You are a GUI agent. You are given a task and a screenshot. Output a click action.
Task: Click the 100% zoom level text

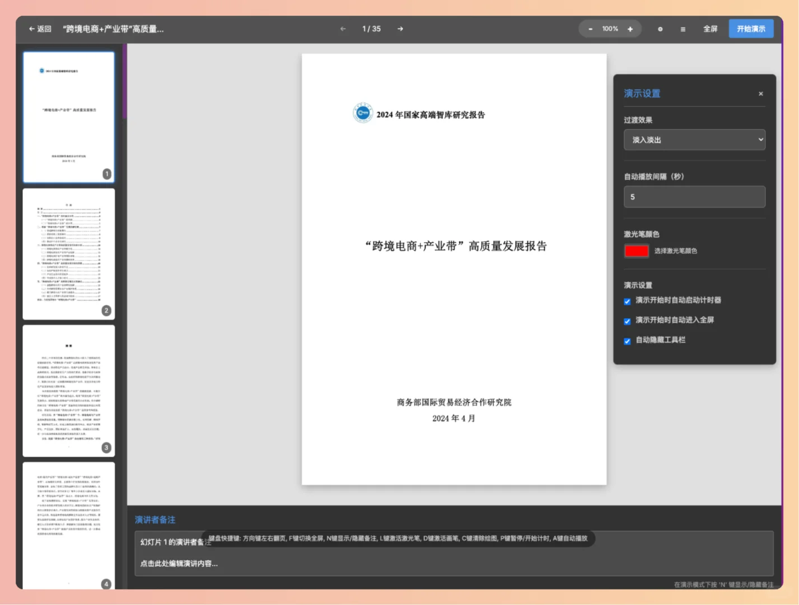coord(610,29)
